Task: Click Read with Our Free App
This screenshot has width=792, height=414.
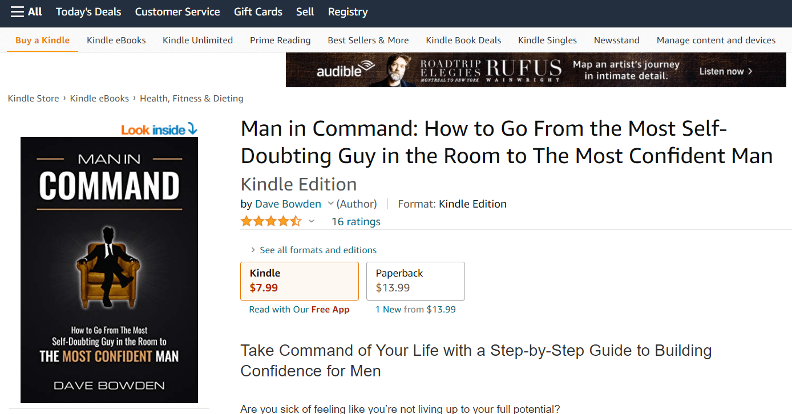Action: 299,309
